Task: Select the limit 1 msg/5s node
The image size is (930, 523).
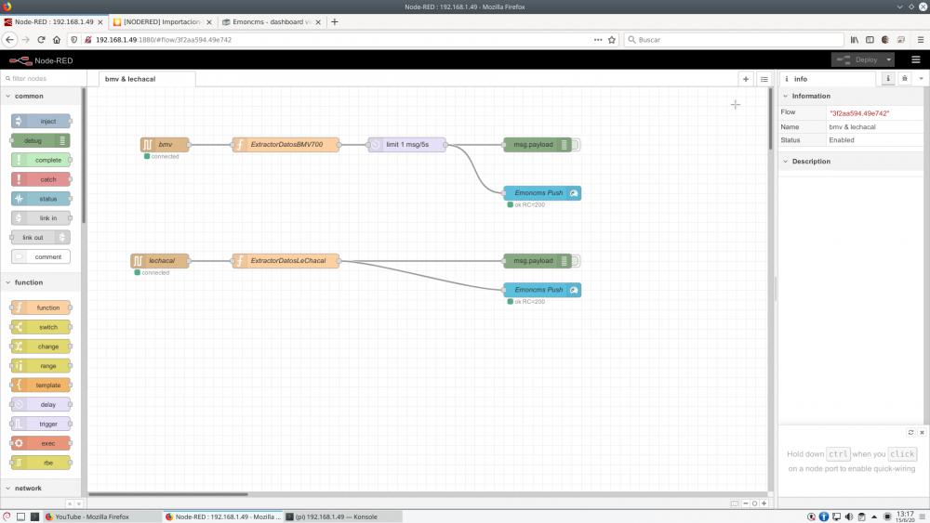Action: 407,145
